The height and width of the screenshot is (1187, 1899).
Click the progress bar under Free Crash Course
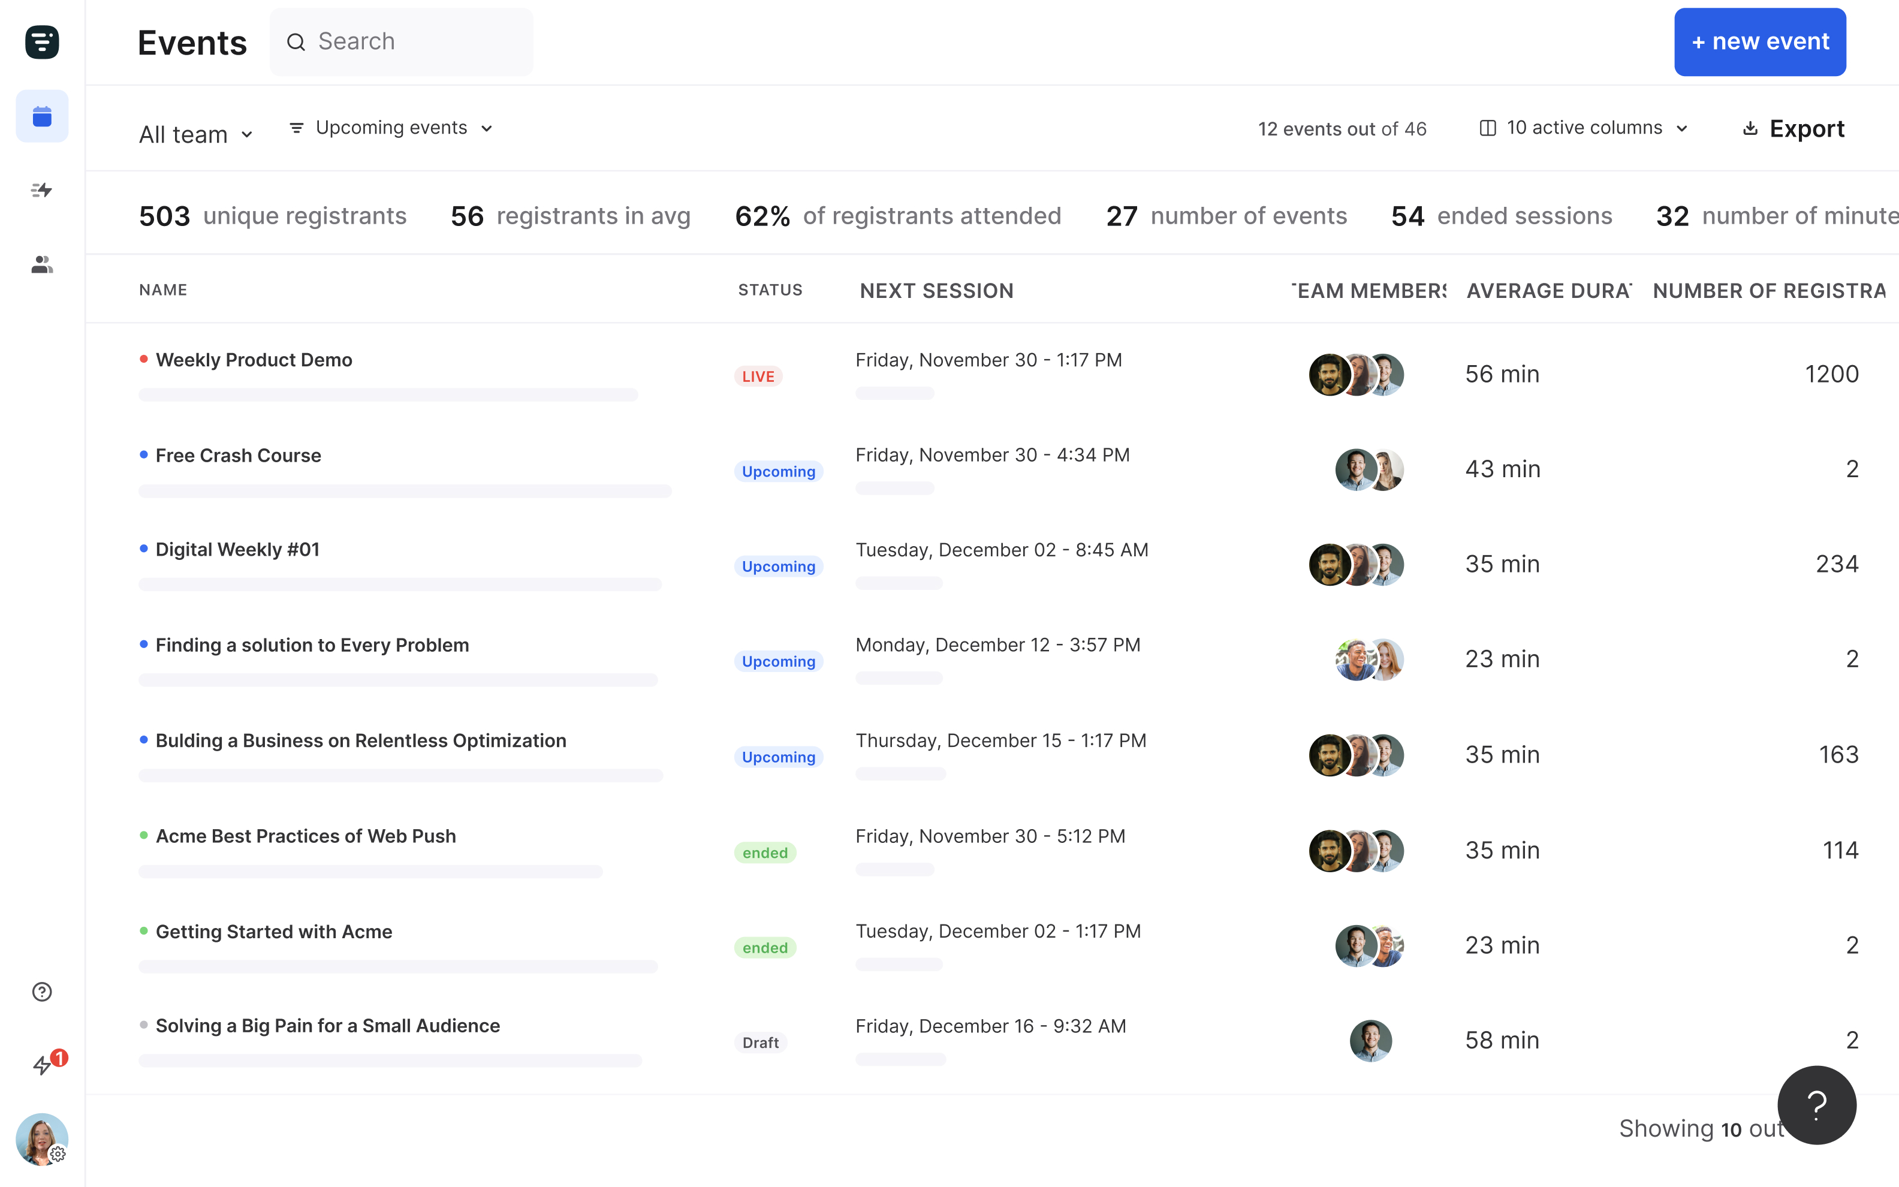click(x=405, y=490)
